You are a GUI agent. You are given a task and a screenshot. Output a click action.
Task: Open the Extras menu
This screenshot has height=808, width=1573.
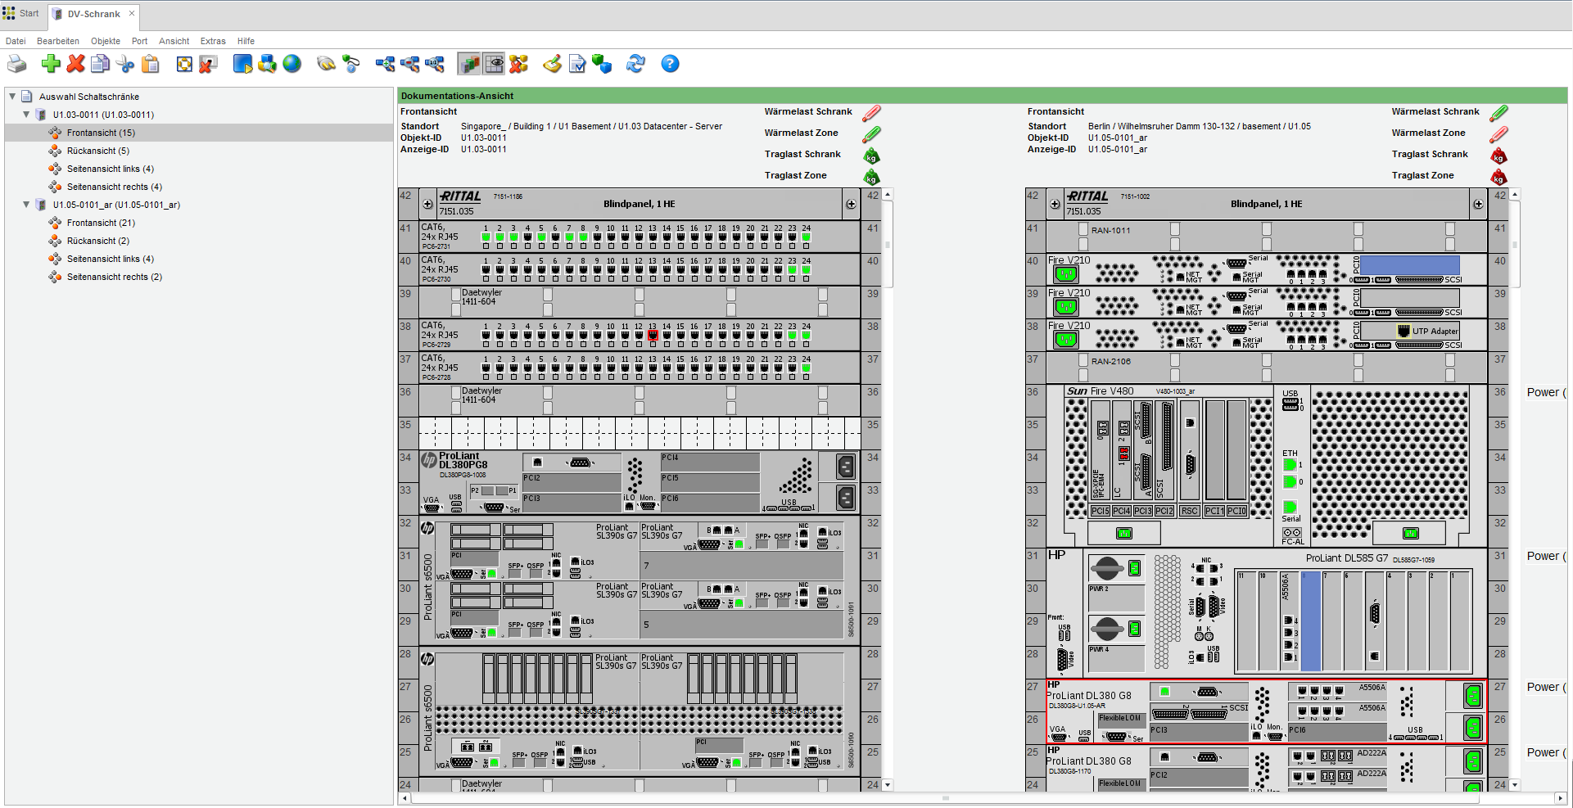coord(212,41)
